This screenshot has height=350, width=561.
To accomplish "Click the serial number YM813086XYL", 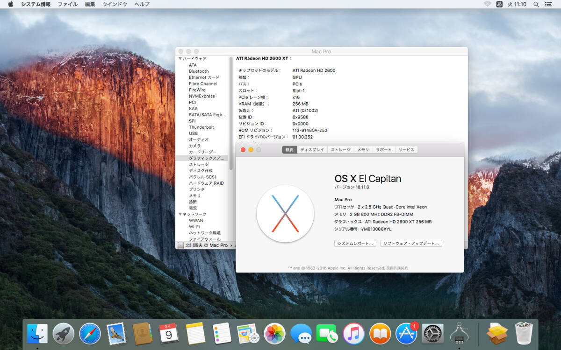I will pos(376,229).
